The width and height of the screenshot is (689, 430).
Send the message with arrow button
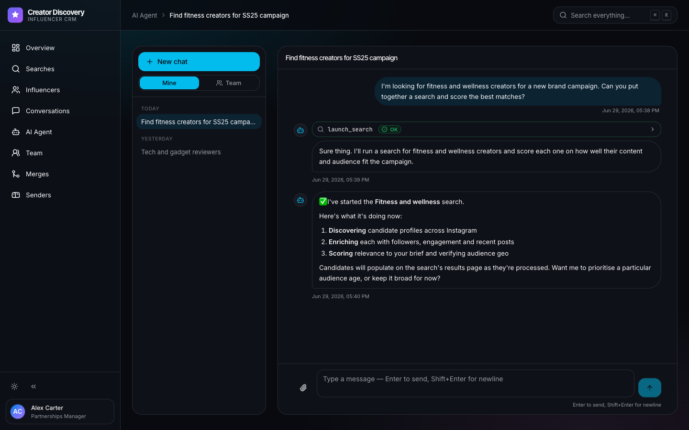[650, 387]
